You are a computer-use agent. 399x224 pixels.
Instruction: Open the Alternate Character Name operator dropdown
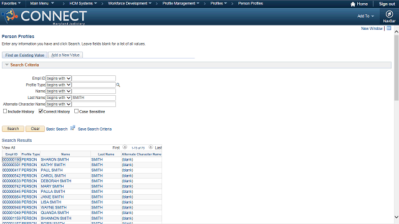(59, 105)
